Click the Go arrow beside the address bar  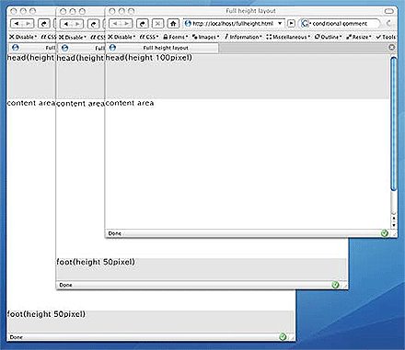pos(292,23)
